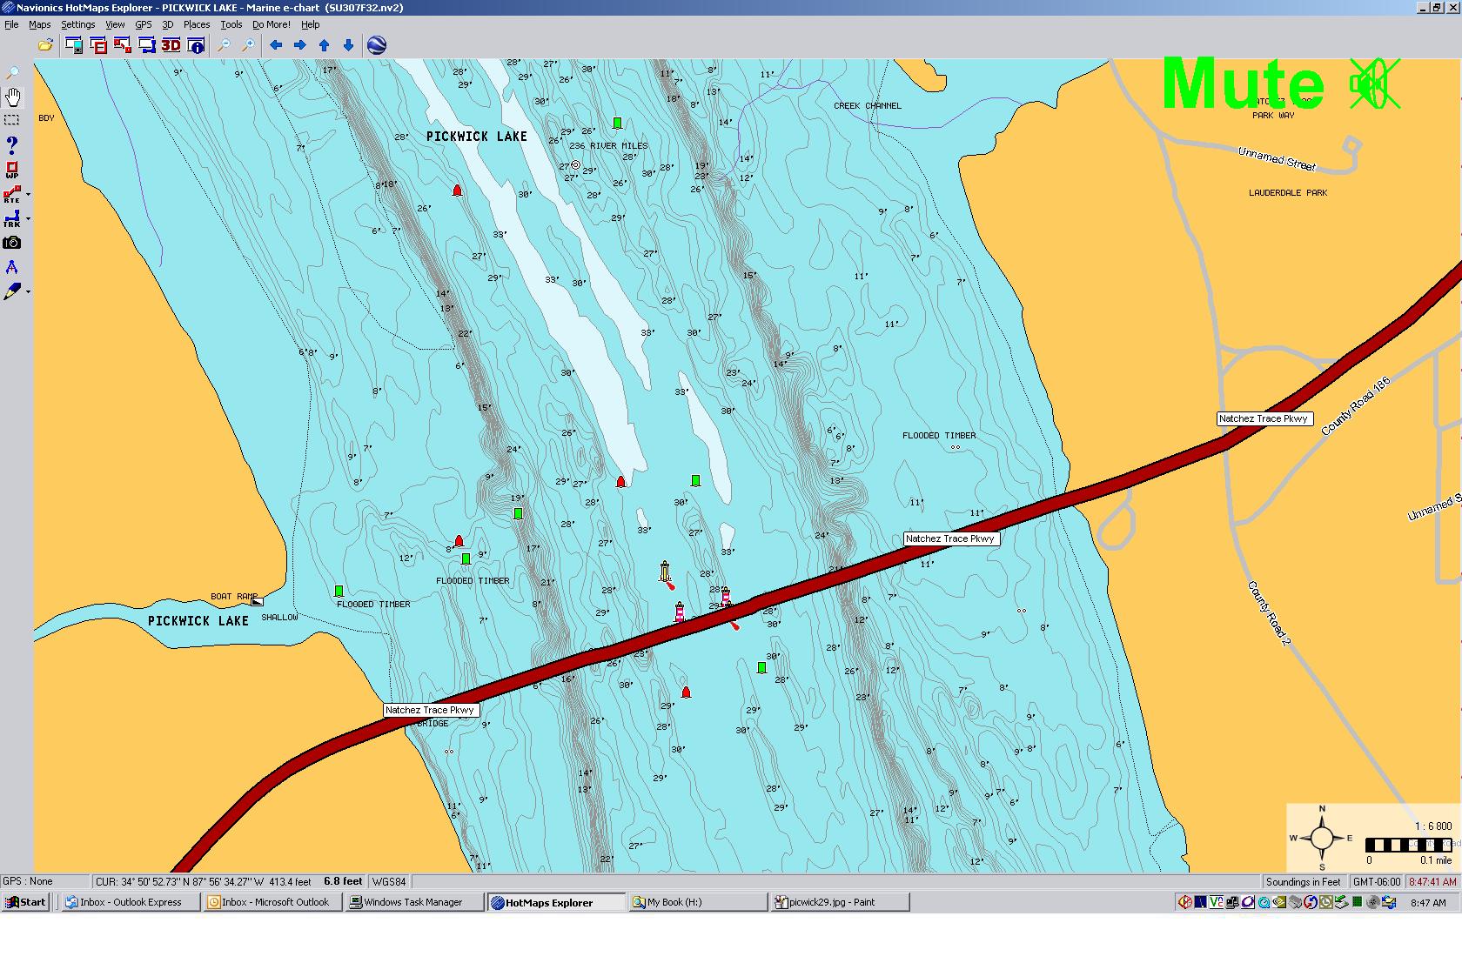Click the open folder icon
This screenshot has width=1462, height=963.
click(x=45, y=45)
